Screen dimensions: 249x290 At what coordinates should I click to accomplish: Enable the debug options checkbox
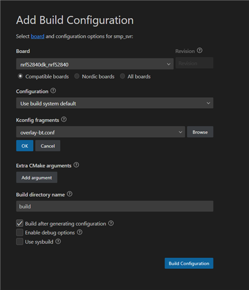point(20,233)
